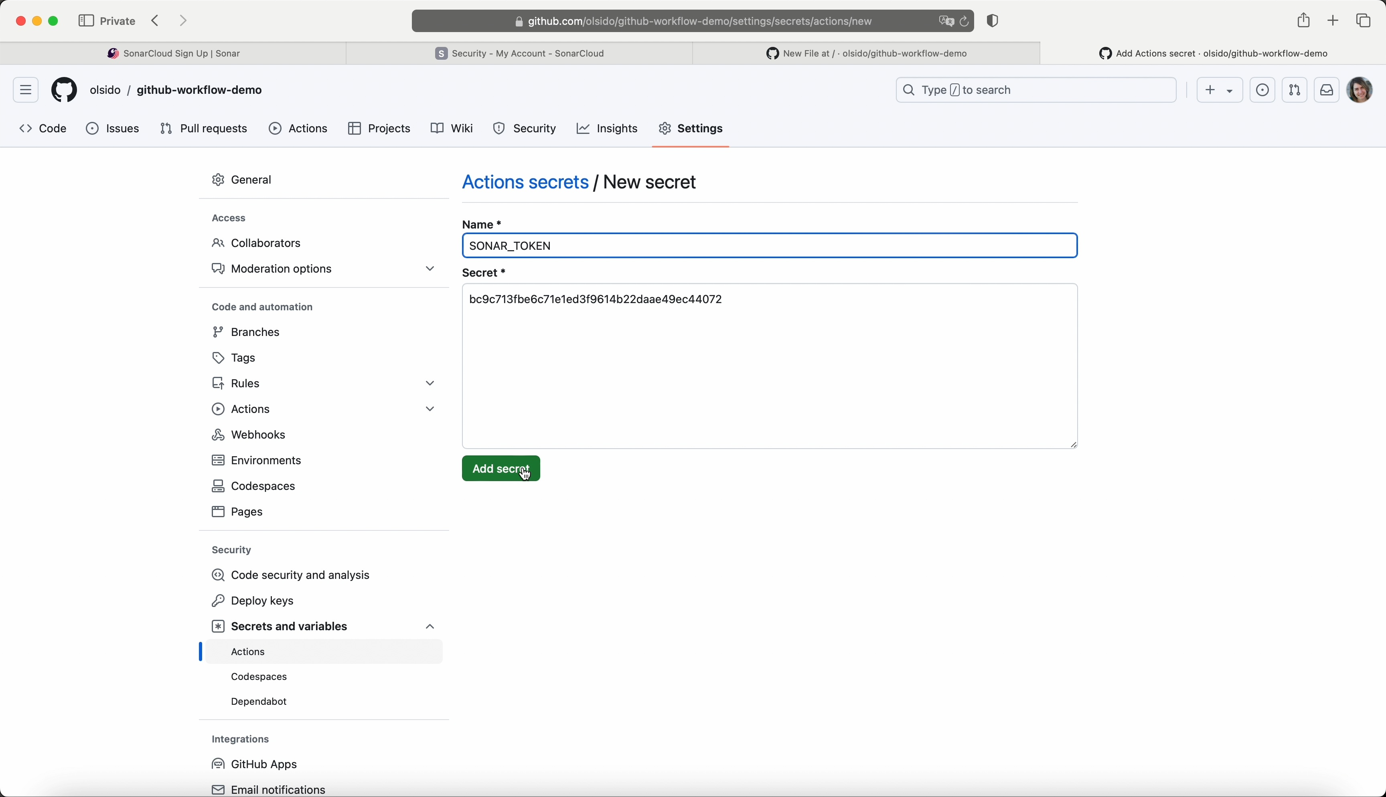Go to the Actions secrets breadcrumb link
The width and height of the screenshot is (1386, 797).
tap(525, 182)
